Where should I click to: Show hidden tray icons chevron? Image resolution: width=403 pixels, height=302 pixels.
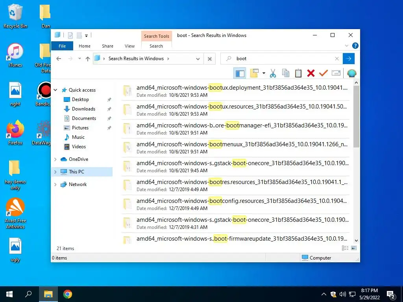324,294
